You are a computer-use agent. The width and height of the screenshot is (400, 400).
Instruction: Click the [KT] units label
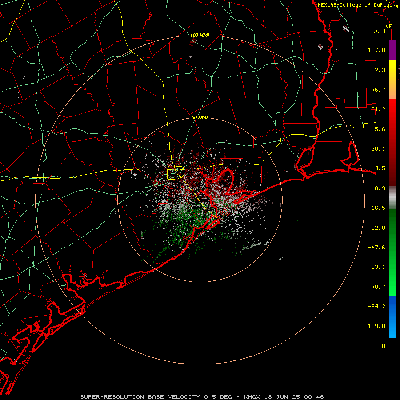tap(380, 31)
